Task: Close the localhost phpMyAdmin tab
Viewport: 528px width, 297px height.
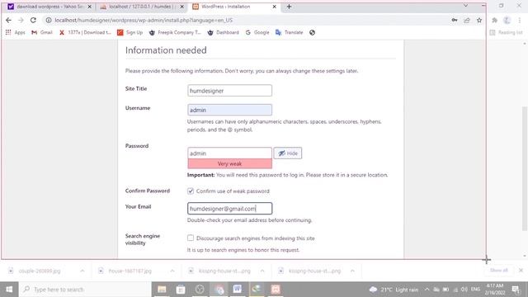Action: click(x=182, y=7)
